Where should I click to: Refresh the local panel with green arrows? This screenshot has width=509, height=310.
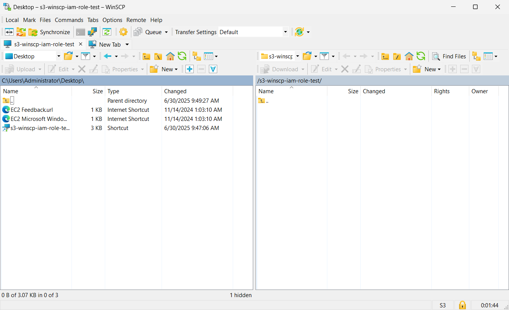(x=182, y=56)
